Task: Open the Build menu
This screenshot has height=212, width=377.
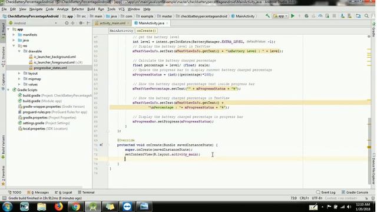Action: (91, 9)
